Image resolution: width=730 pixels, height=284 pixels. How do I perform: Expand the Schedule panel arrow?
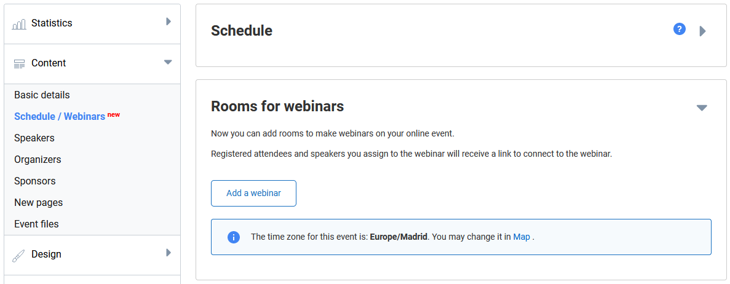[x=703, y=31]
